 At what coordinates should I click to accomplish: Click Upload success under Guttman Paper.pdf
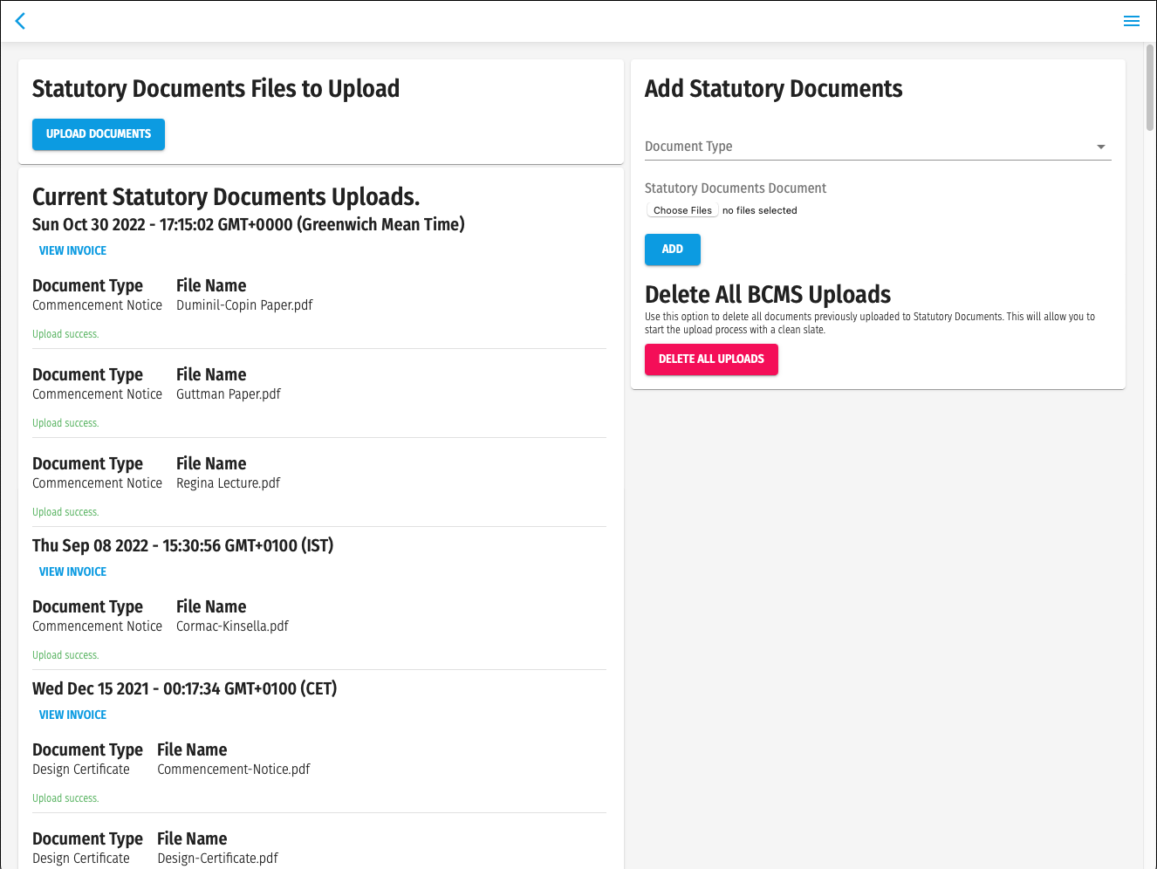pyautogui.click(x=65, y=423)
